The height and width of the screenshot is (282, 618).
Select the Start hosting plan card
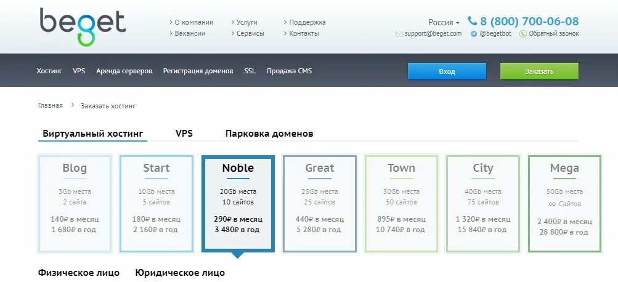tap(157, 204)
